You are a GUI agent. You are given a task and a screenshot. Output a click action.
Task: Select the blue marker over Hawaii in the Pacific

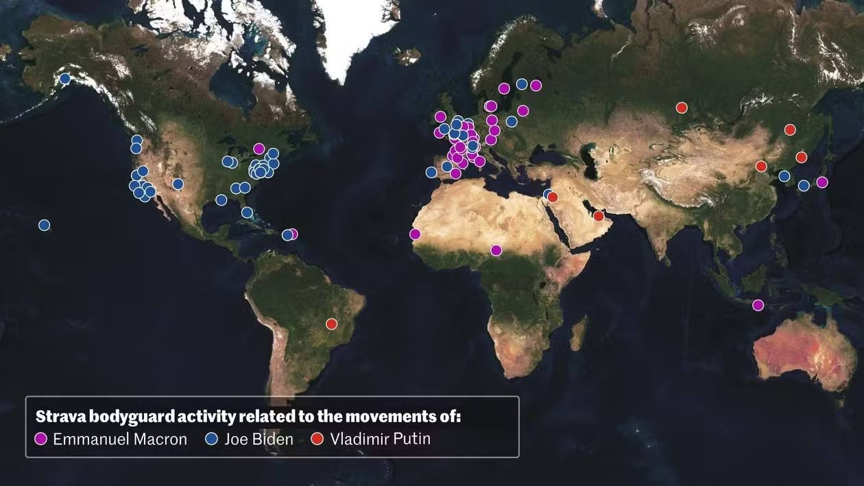click(45, 225)
